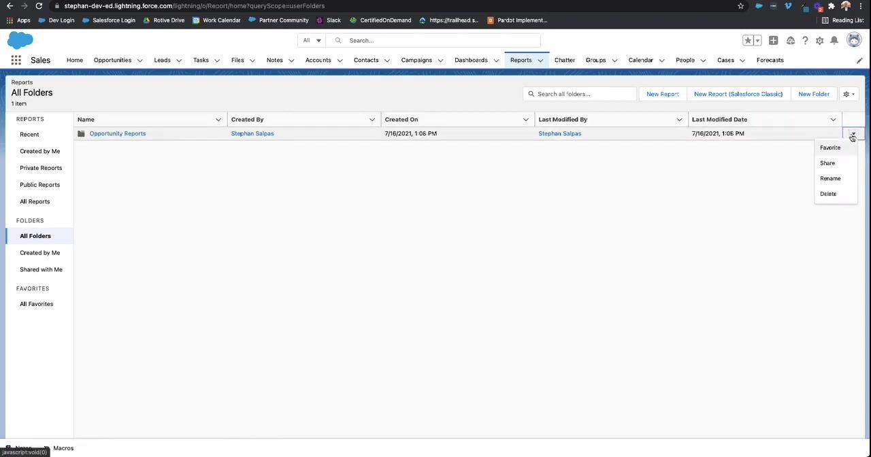Reload the browser page

click(39, 6)
